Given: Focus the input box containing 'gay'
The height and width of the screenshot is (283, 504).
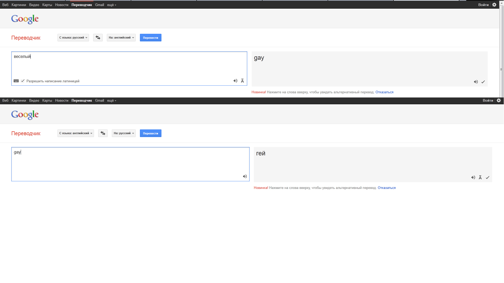Looking at the screenshot, I should (x=130, y=164).
